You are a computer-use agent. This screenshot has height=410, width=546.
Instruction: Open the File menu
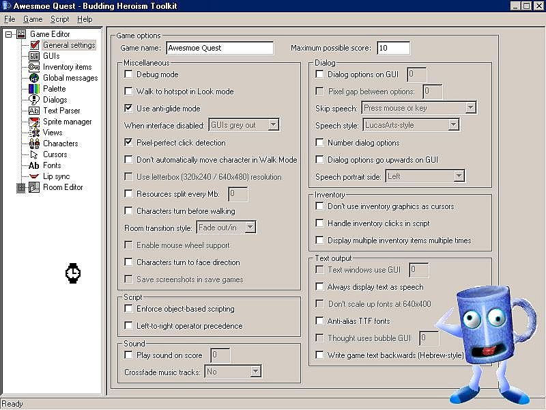[x=10, y=19]
